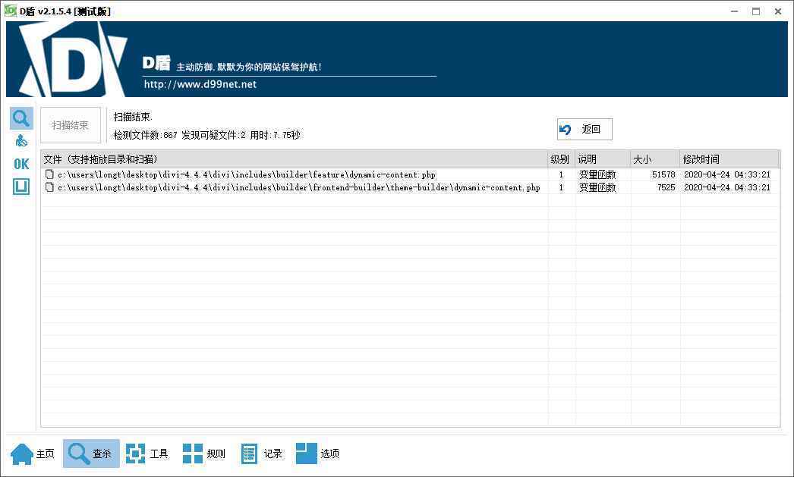794x477 pixels.
Task: Click the 修改时间 column header
Action: coord(706,159)
